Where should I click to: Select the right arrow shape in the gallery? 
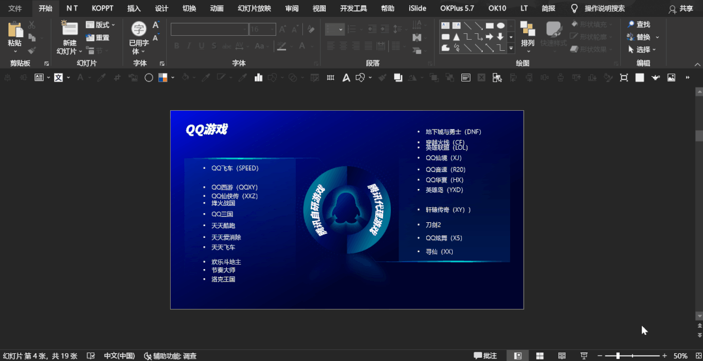pos(489,36)
